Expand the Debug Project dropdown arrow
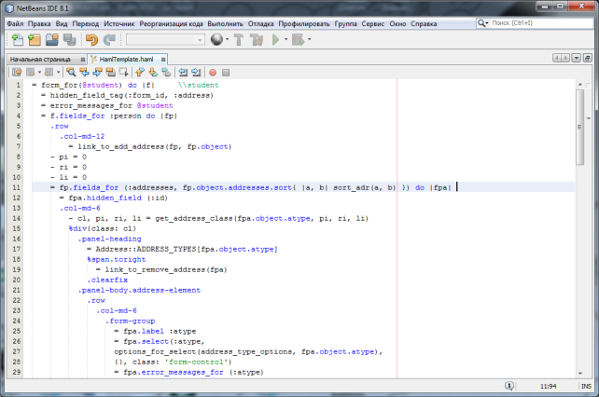Viewport: 599px width, 397px height. pos(309,39)
